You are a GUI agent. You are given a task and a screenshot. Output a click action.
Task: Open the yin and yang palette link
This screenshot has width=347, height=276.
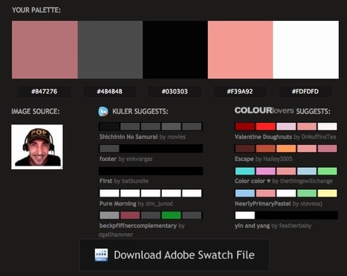pyautogui.click(x=252, y=226)
